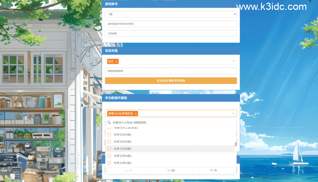Go to next page 下一页
Viewport: 318px width, 182px height.
pos(213,170)
